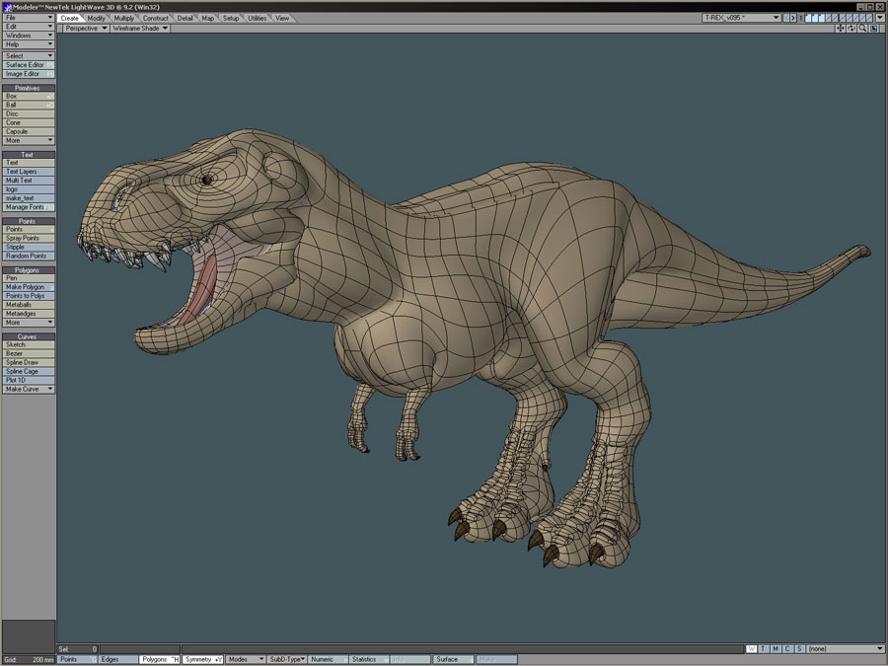Screen dimensions: 888x666
Task: Enable the W weight map mode
Action: (x=752, y=649)
